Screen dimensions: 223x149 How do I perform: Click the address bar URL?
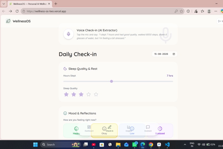(46, 11)
